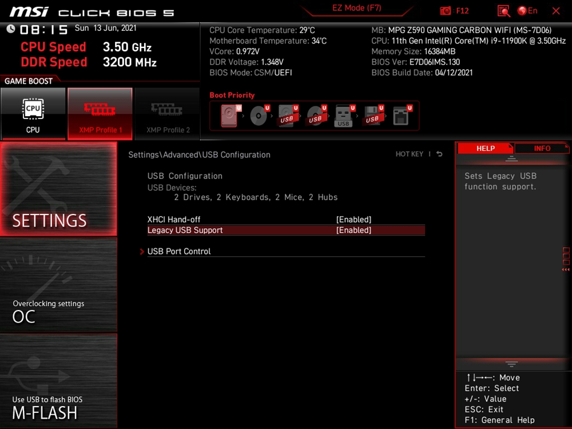The width and height of the screenshot is (572, 429).
Task: Toggle XMP Profile 2
Action: tap(167, 113)
